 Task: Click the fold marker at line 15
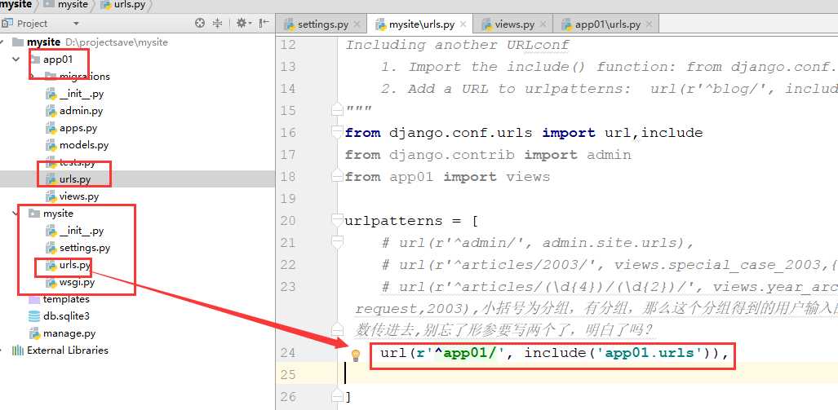coord(337,111)
